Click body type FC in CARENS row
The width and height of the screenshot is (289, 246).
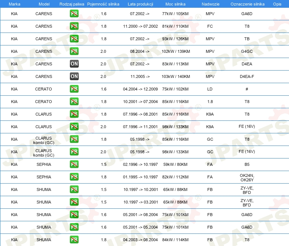[210, 26]
